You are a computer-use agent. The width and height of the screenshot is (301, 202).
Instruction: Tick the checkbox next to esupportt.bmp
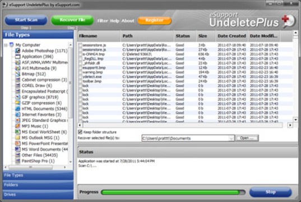[80, 68]
